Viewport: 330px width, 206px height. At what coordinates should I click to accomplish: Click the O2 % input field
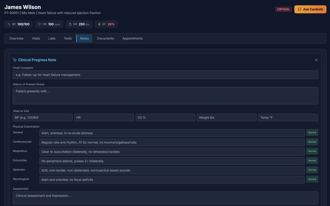click(165, 118)
